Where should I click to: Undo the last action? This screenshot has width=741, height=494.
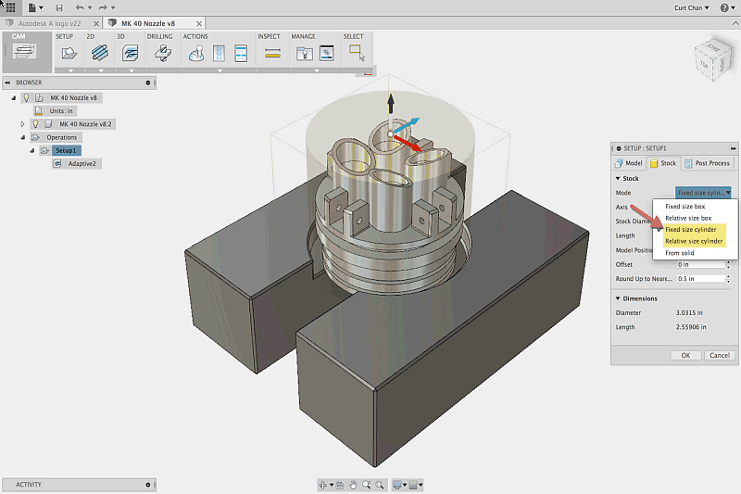click(80, 7)
